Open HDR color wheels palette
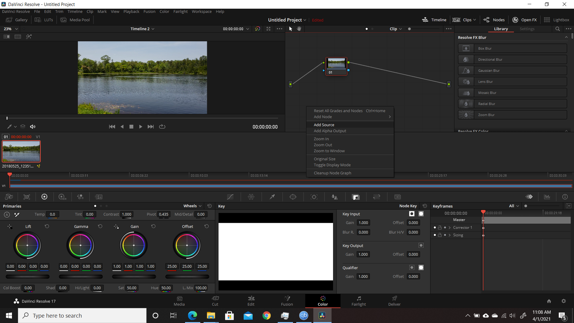 pyautogui.click(x=62, y=197)
